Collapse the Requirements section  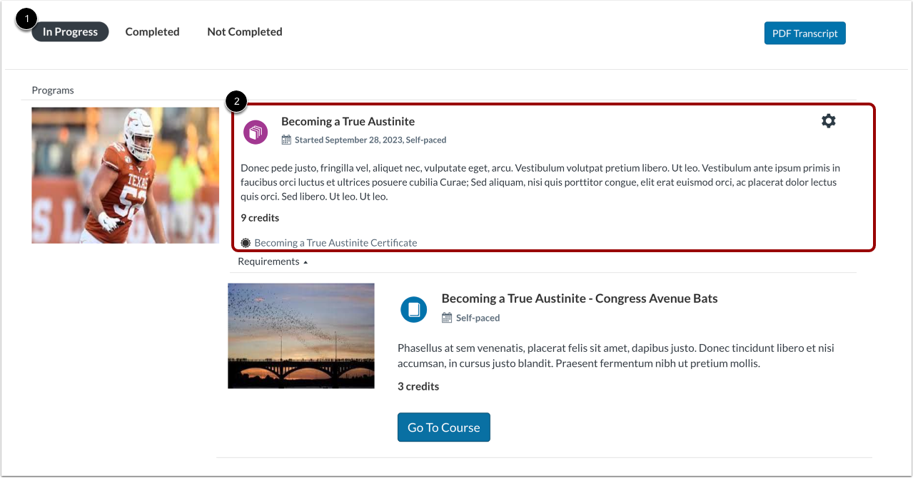[273, 261]
